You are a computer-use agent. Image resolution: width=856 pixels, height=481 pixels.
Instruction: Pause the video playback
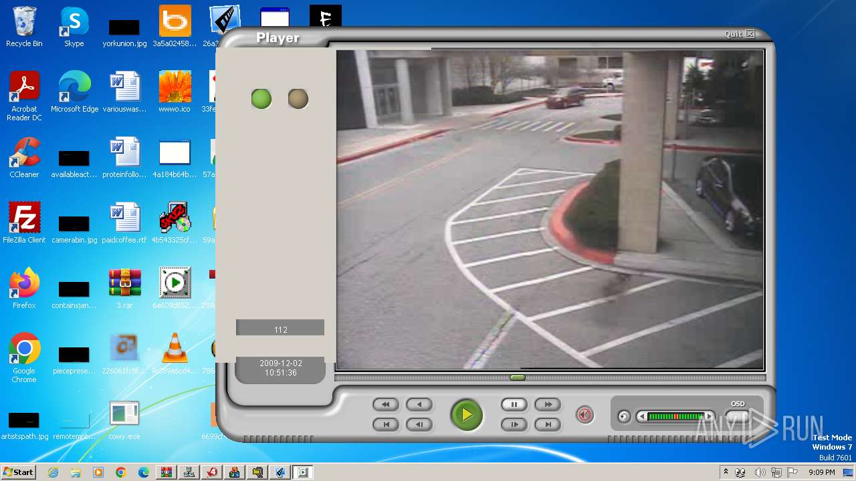pyautogui.click(x=514, y=404)
